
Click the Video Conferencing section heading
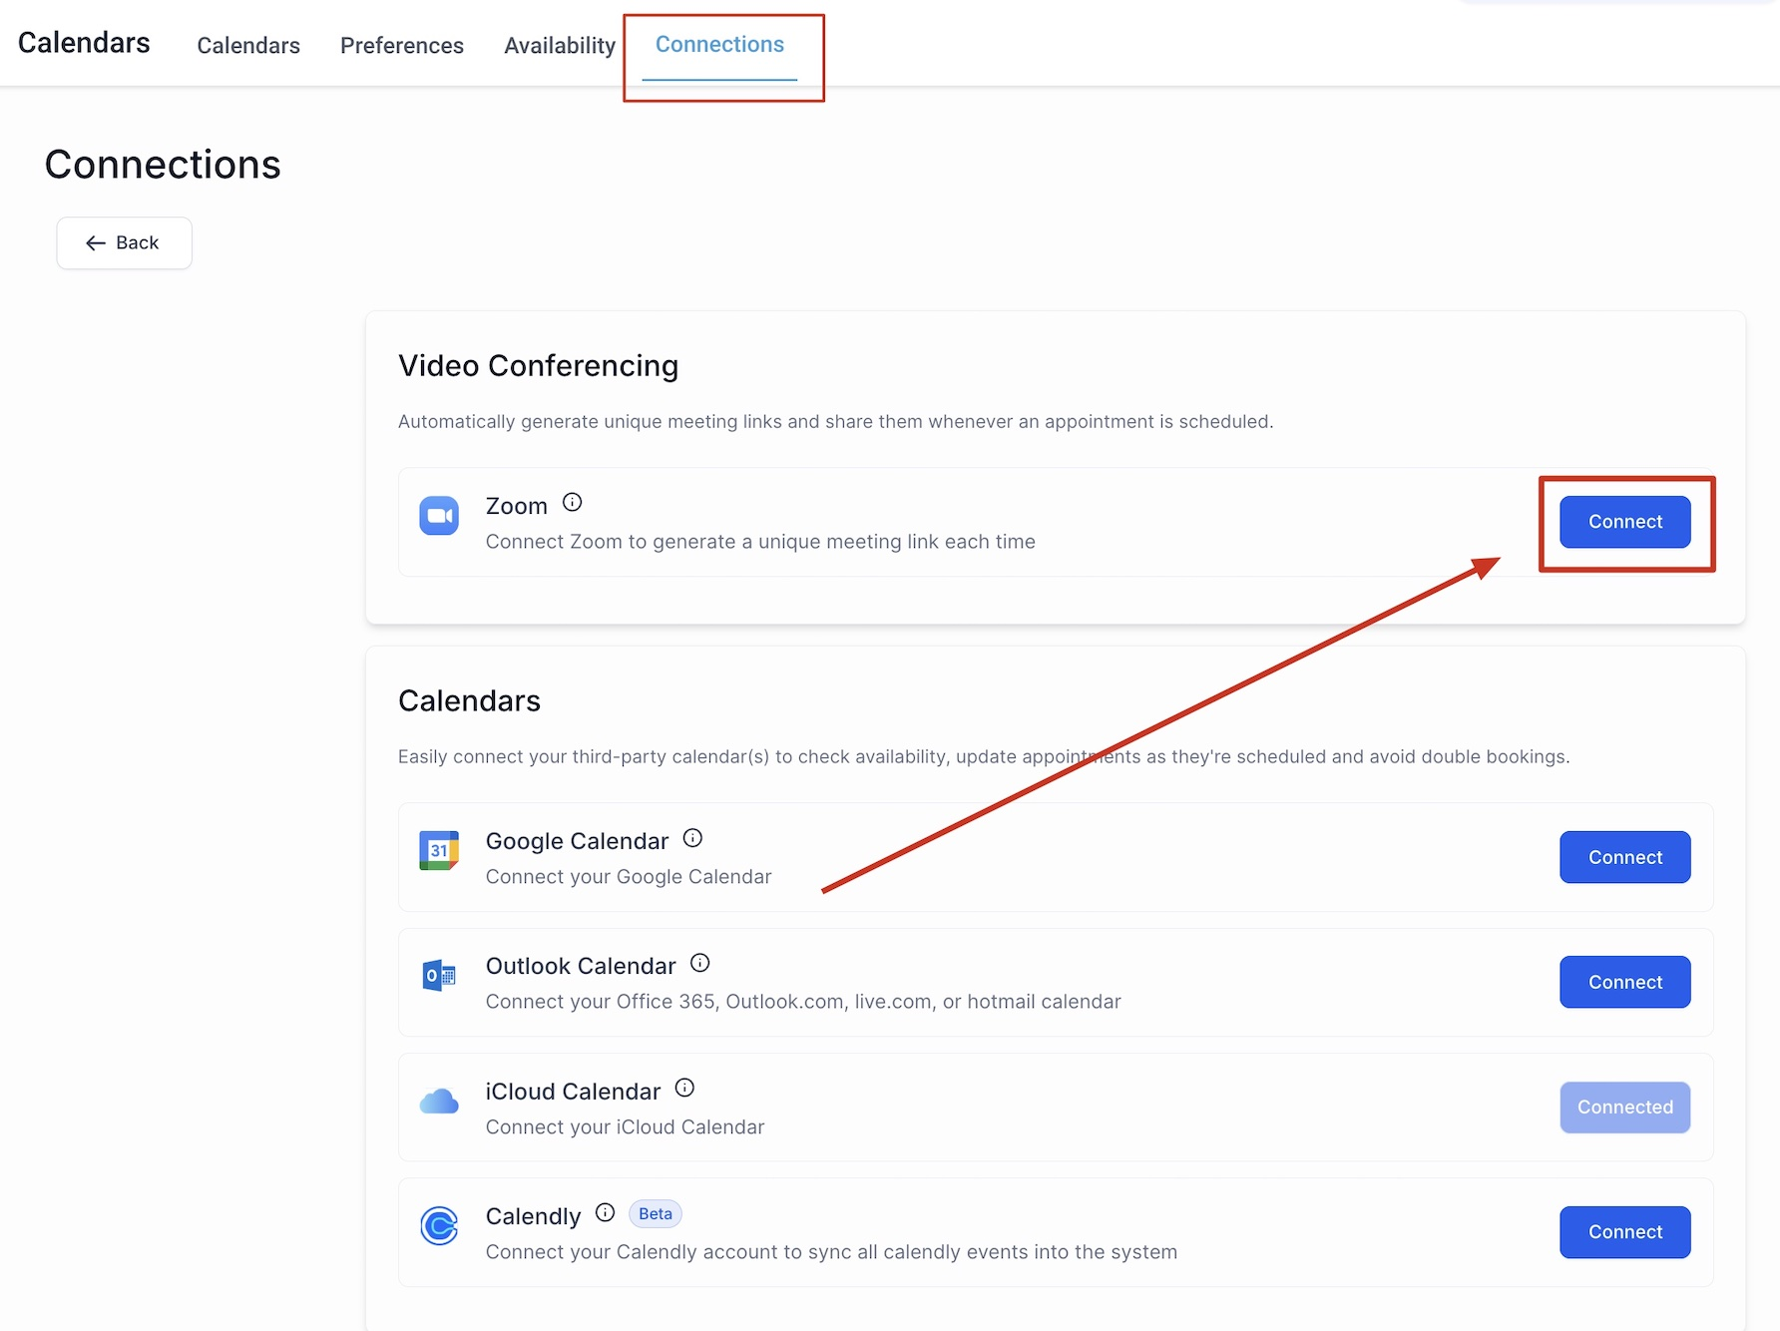pos(538,366)
